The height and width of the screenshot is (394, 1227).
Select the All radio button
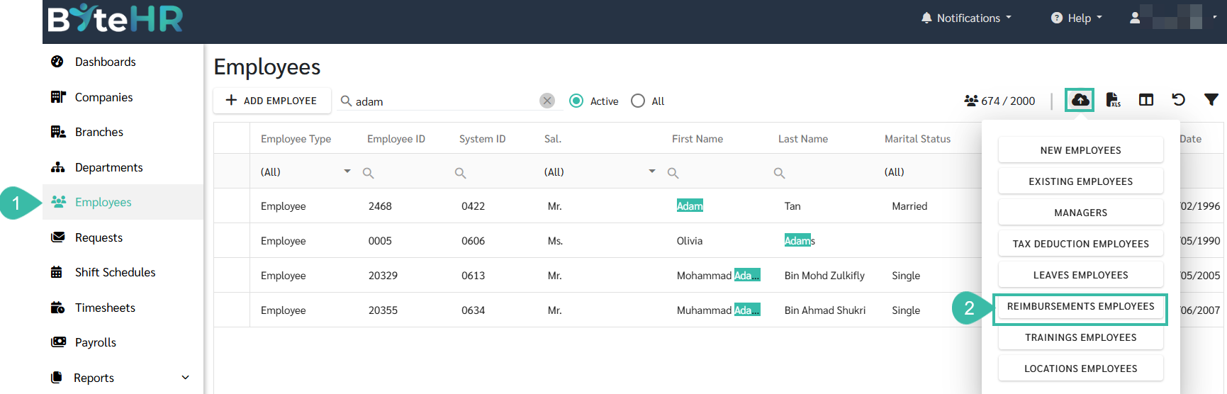coord(638,101)
